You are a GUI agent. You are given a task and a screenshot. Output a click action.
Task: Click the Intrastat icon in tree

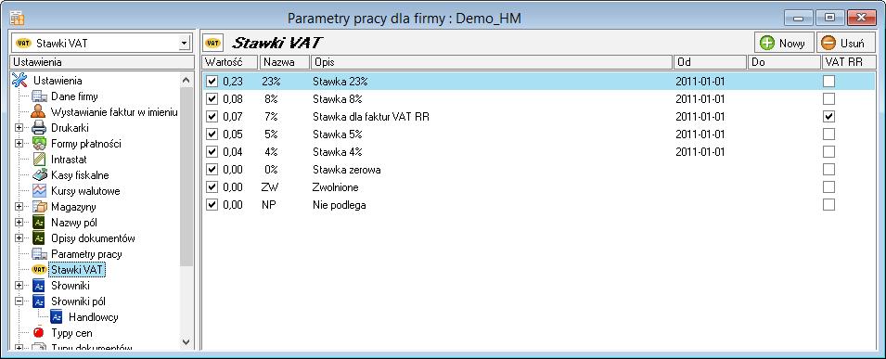coord(38,160)
